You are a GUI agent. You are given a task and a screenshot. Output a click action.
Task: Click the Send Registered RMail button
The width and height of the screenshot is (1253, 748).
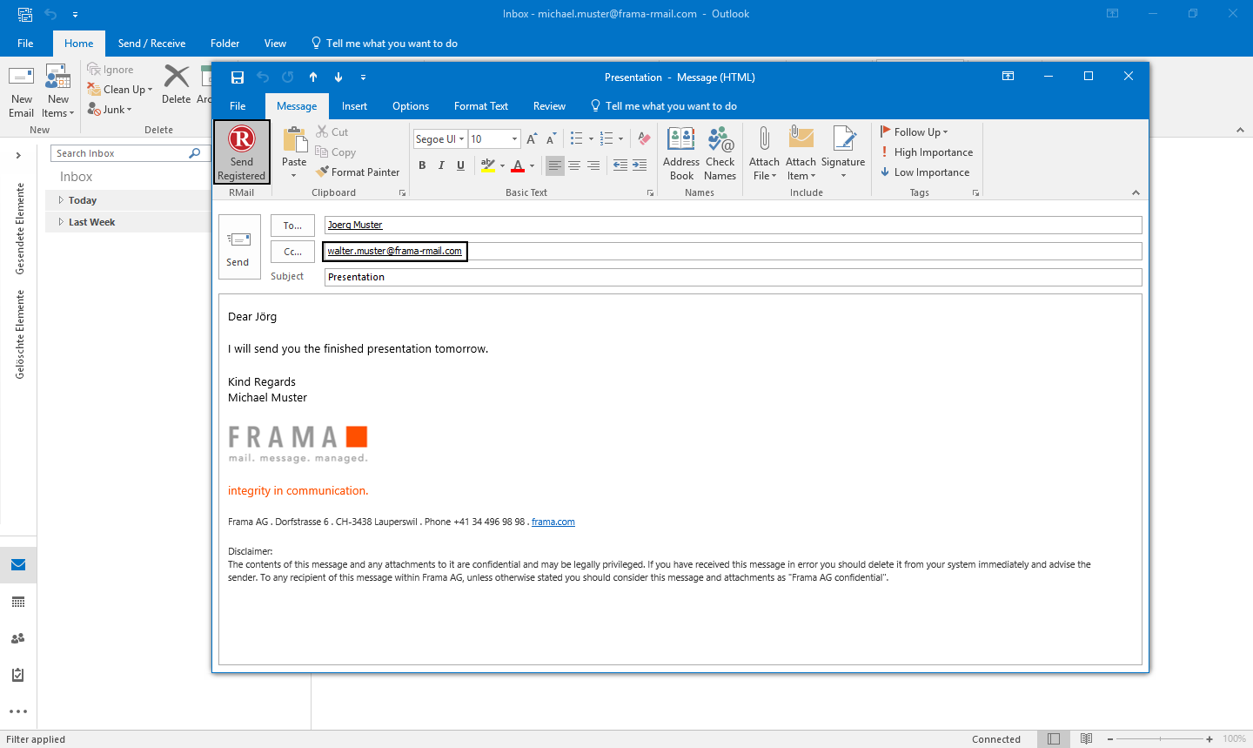click(x=241, y=152)
